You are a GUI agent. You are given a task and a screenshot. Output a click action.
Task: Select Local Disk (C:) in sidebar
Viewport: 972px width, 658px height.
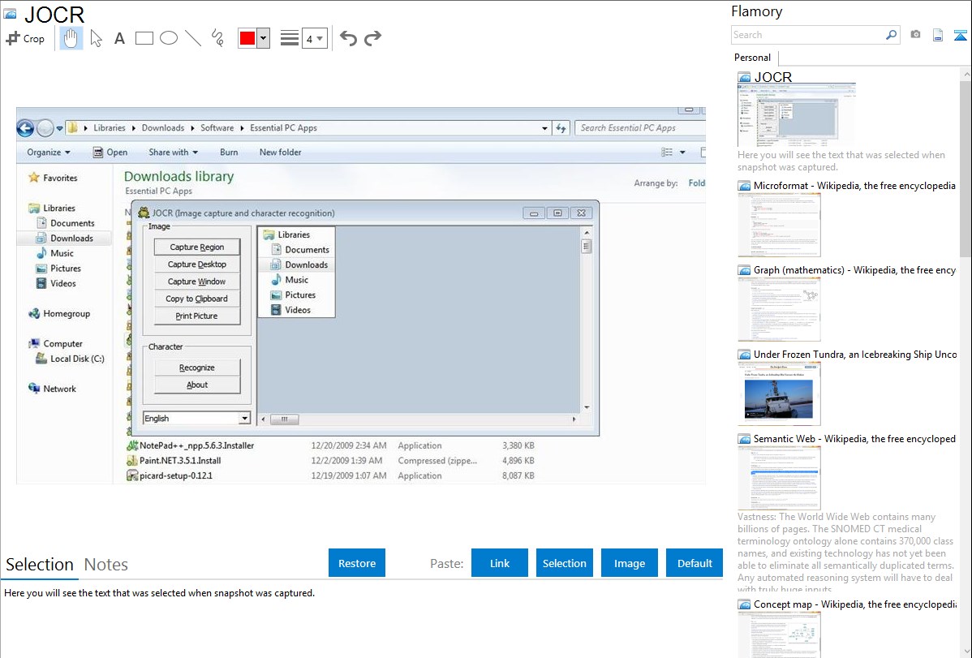click(70, 359)
